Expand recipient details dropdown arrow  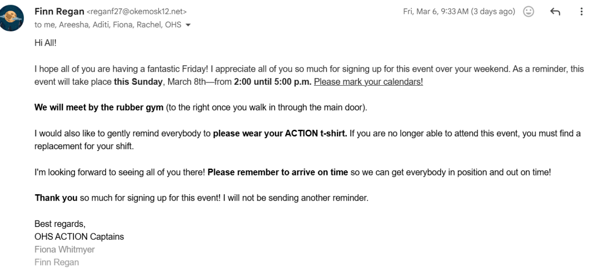[188, 25]
